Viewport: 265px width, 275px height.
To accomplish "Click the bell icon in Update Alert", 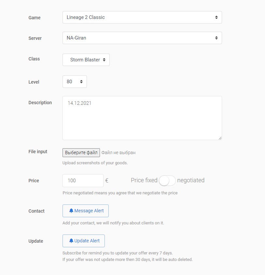I will 71,241.
